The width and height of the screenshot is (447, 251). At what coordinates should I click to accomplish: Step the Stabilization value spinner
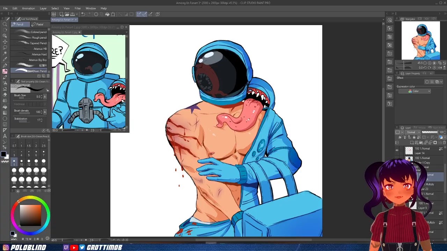click(42, 120)
